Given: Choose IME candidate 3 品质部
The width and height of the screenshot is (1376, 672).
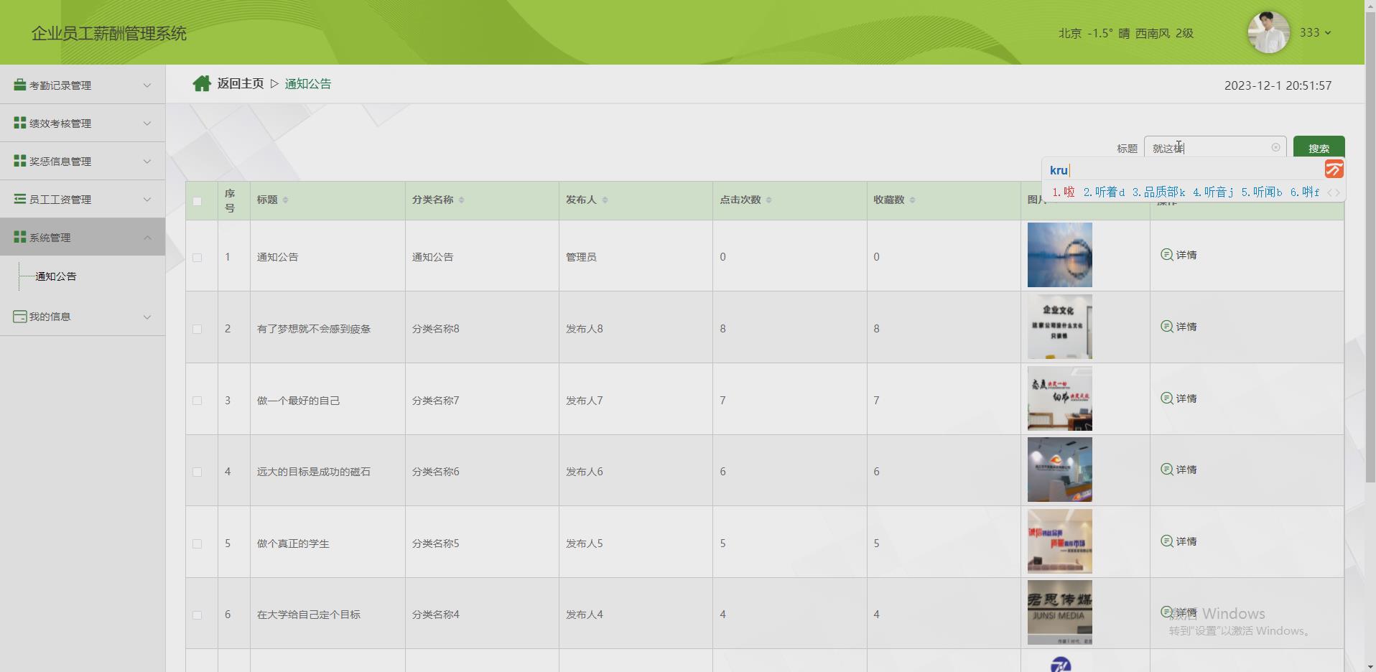Looking at the screenshot, I should pos(1158,192).
